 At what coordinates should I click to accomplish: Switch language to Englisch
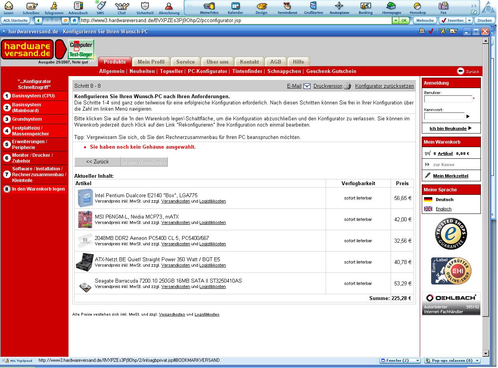tap(444, 209)
